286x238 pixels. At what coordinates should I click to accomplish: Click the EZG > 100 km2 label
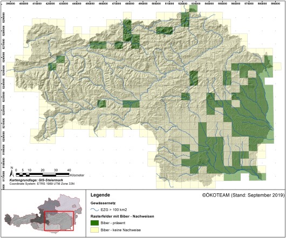(x=114, y=210)
